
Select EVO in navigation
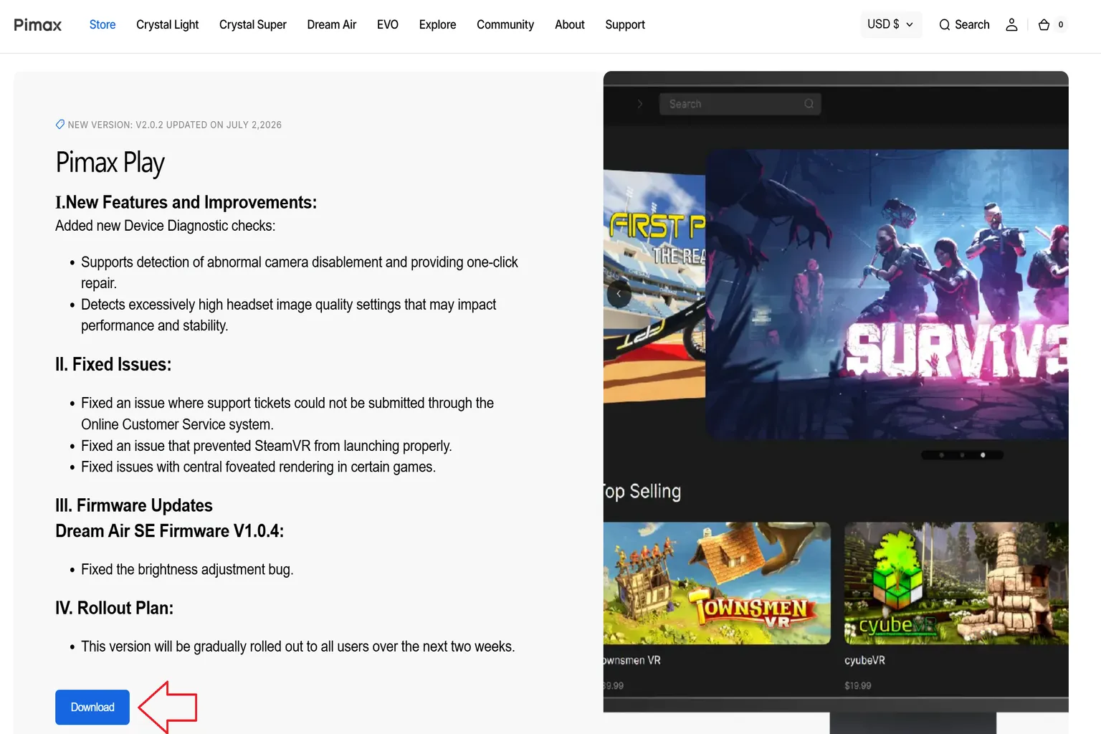(x=388, y=24)
